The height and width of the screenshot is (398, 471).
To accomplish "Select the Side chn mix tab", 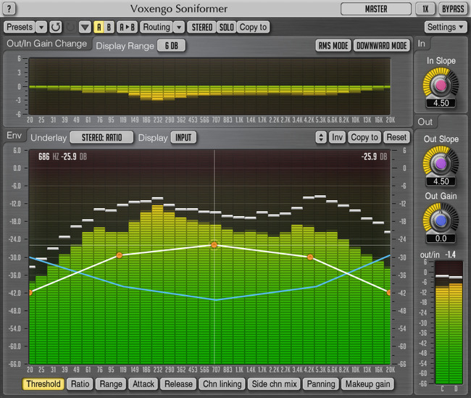I will (x=274, y=384).
